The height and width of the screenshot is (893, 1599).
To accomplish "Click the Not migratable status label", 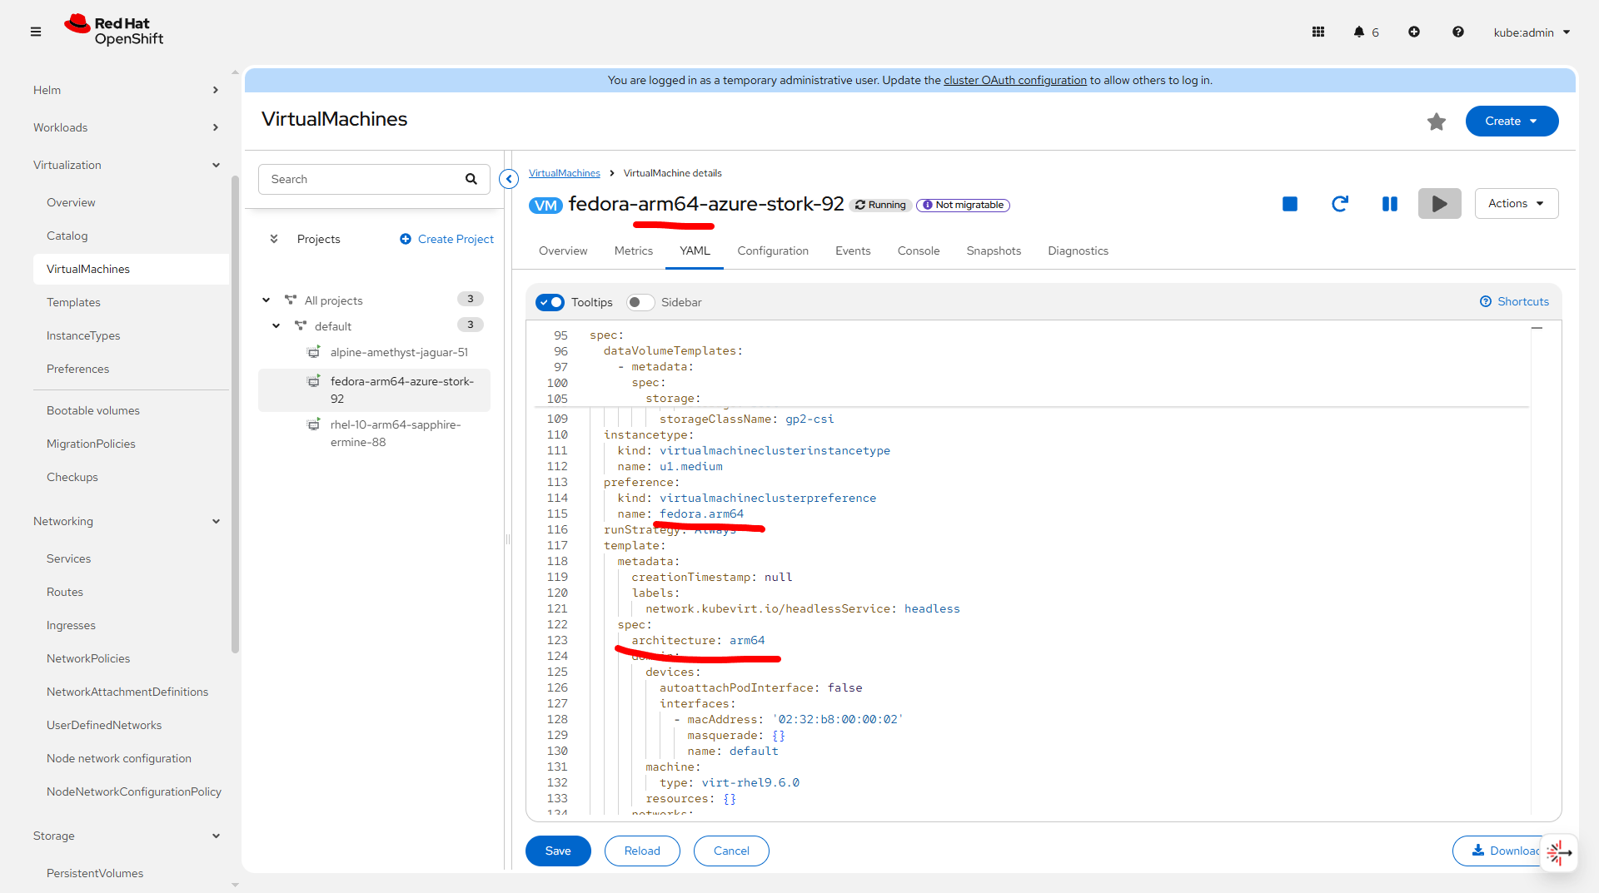I will point(964,205).
